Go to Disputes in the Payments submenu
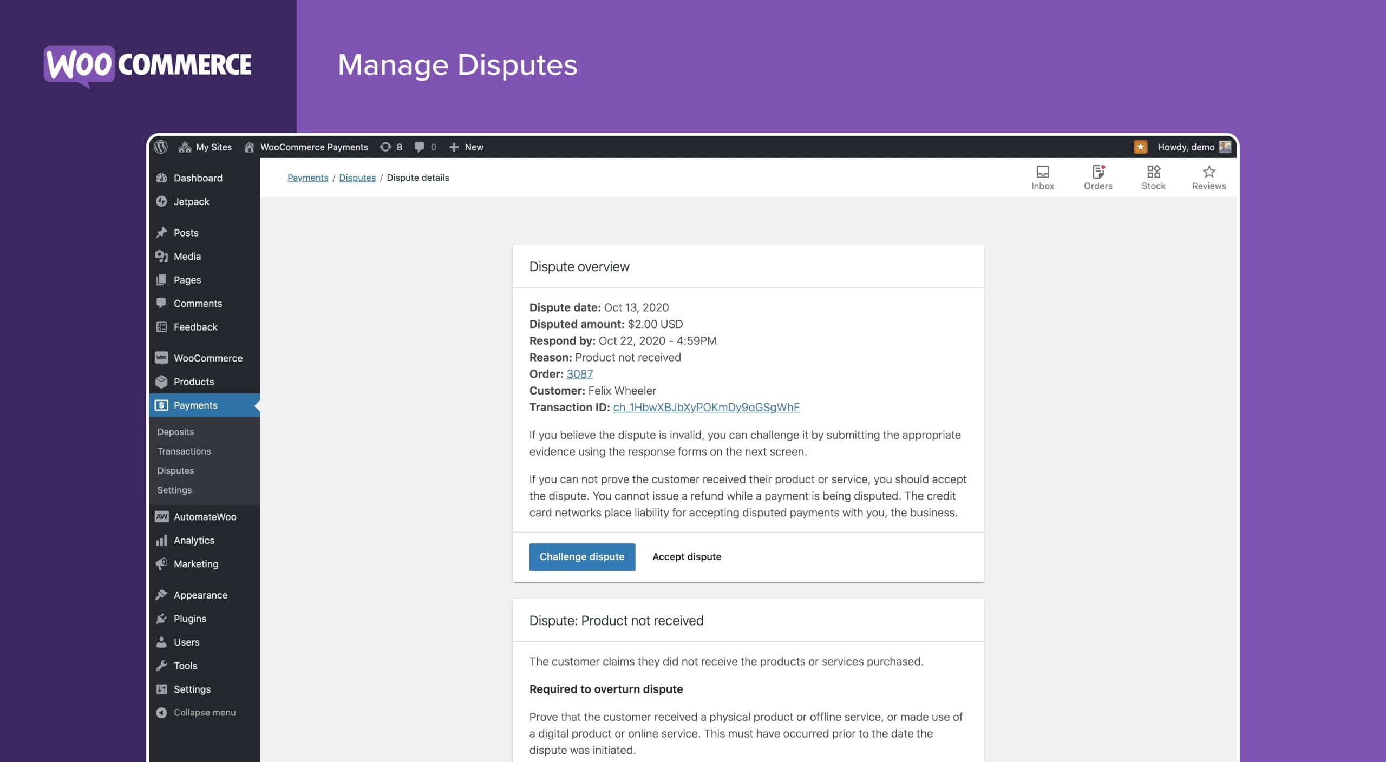Viewport: 1386px width, 762px height. pos(175,470)
